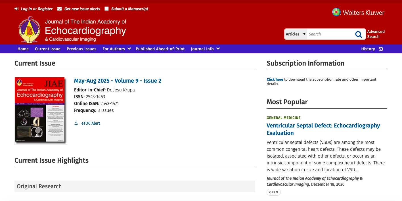The image size is (402, 201).
Task: Open Ventricular Septal Defect article link
Action: (323, 129)
